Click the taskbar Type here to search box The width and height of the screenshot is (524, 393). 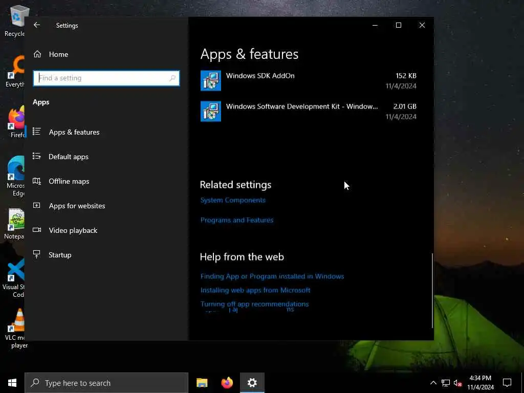click(106, 383)
